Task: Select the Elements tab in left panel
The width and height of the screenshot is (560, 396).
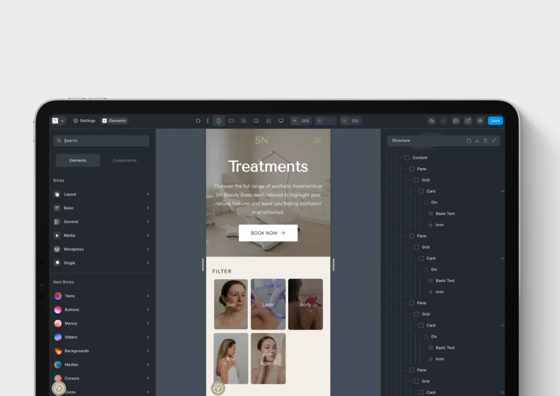Action: [x=78, y=160]
